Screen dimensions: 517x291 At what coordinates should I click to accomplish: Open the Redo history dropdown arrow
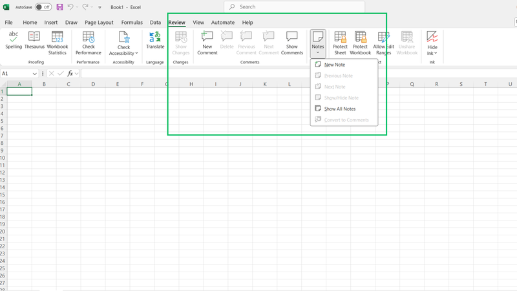click(92, 7)
